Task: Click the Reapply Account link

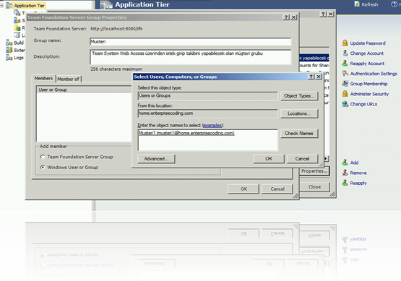Action: pyautogui.click(x=367, y=64)
